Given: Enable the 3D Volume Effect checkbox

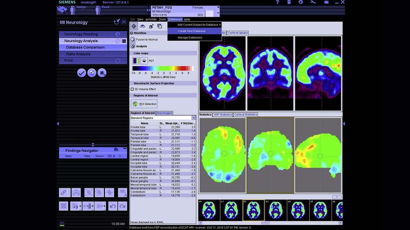Looking at the screenshot, I should 131,89.
